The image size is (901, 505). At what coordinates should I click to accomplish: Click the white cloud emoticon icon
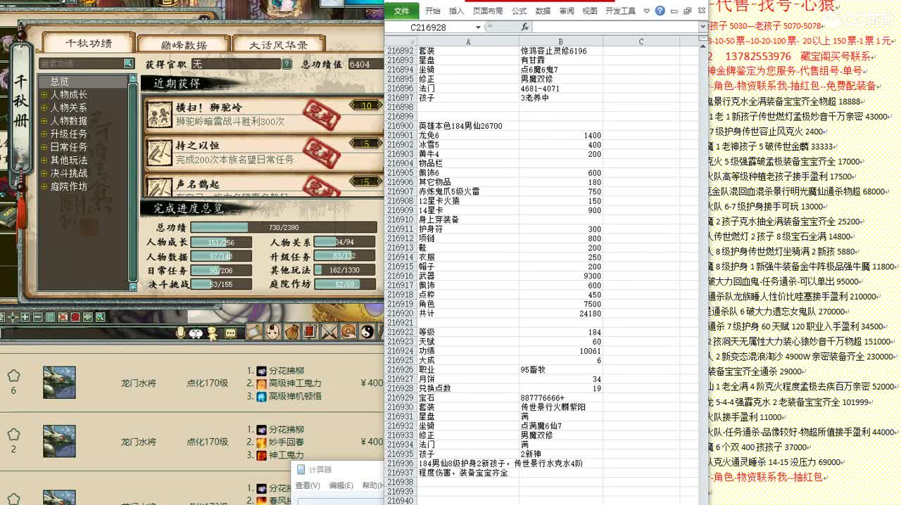(196, 333)
